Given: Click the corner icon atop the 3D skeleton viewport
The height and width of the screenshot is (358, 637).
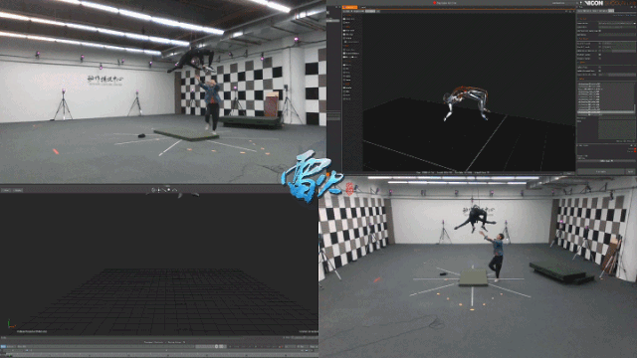Looking at the screenshot, I should point(573,11).
